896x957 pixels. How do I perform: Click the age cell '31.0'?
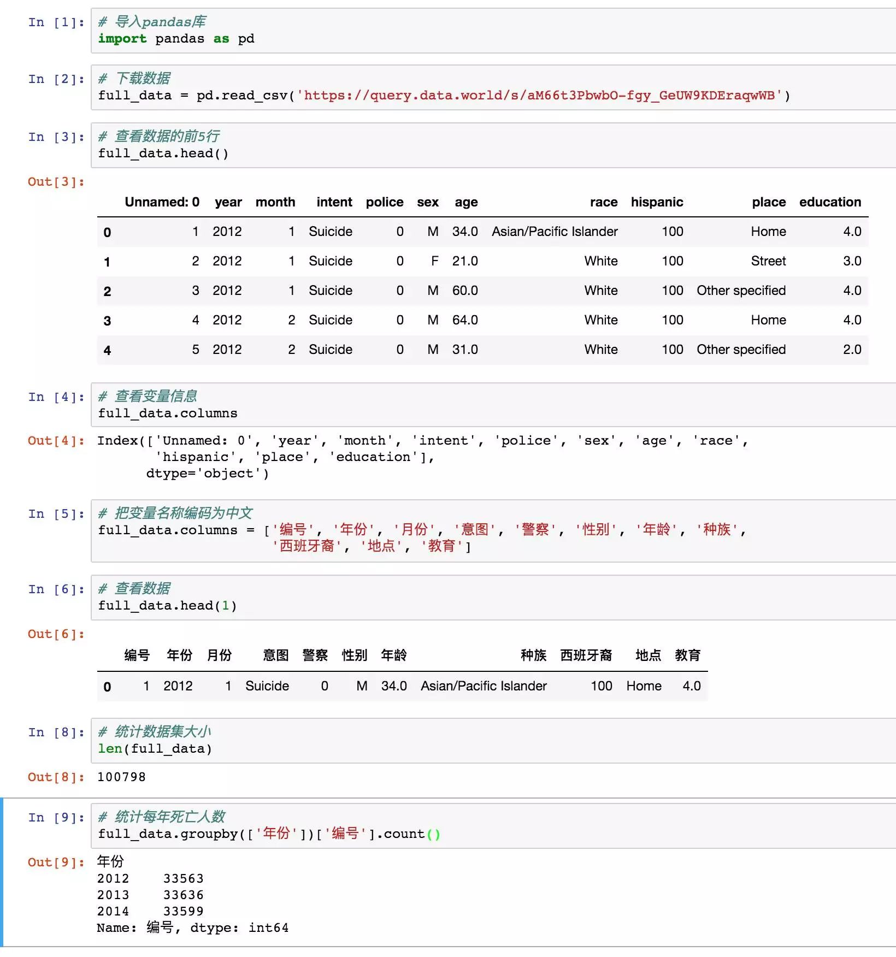465,350
